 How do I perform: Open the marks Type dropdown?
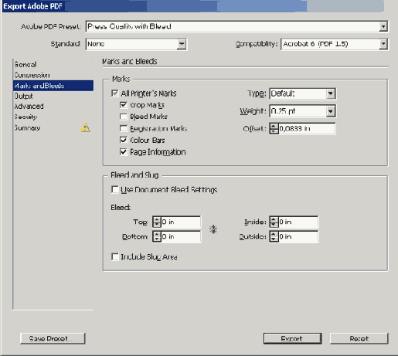[x=331, y=93]
